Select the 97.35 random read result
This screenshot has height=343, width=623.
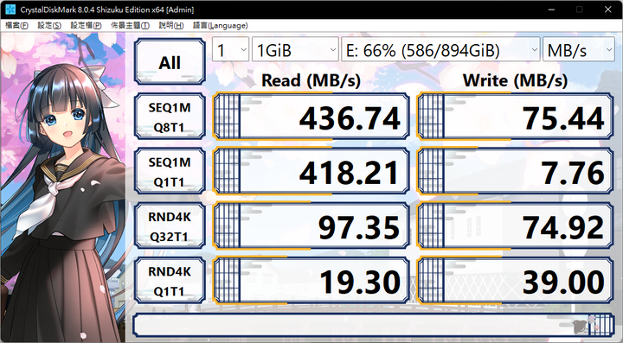(x=311, y=226)
